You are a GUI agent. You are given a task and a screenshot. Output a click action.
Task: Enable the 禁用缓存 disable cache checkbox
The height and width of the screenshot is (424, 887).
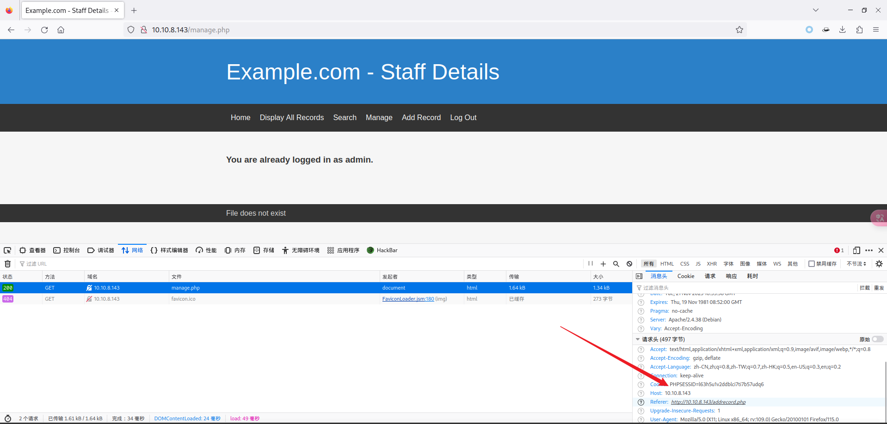coord(812,264)
